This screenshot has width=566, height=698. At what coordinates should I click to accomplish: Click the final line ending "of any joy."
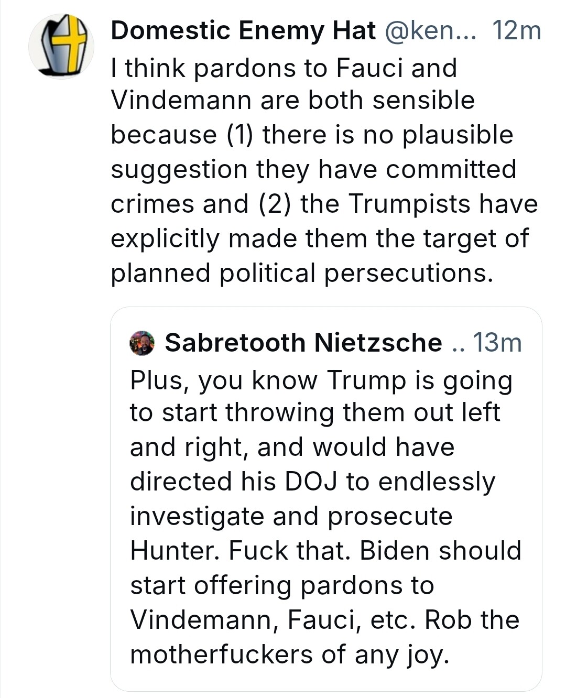289,655
